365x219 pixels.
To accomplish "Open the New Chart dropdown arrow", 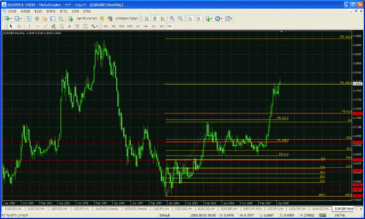I will (x=11, y=19).
